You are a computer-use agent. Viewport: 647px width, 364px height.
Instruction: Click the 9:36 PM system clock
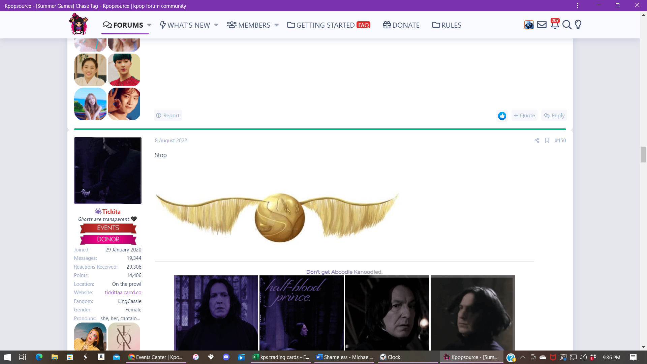pyautogui.click(x=611, y=357)
